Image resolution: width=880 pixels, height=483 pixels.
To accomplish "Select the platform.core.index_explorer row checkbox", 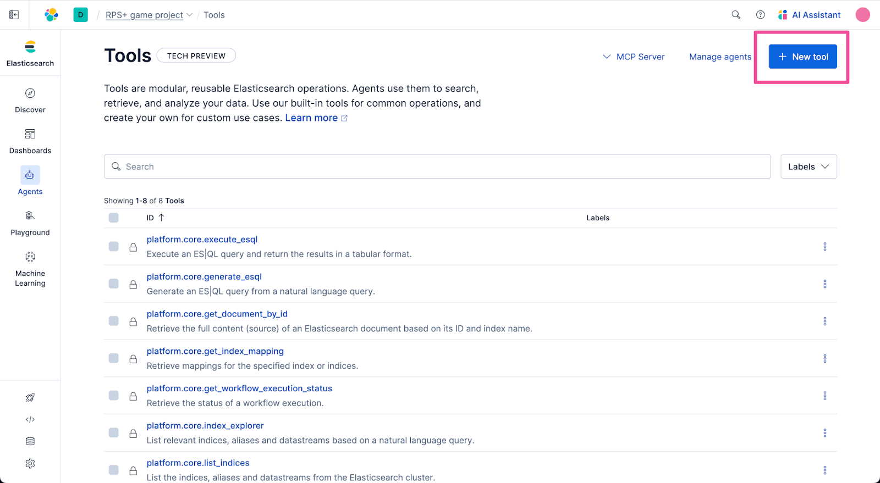I will click(114, 433).
